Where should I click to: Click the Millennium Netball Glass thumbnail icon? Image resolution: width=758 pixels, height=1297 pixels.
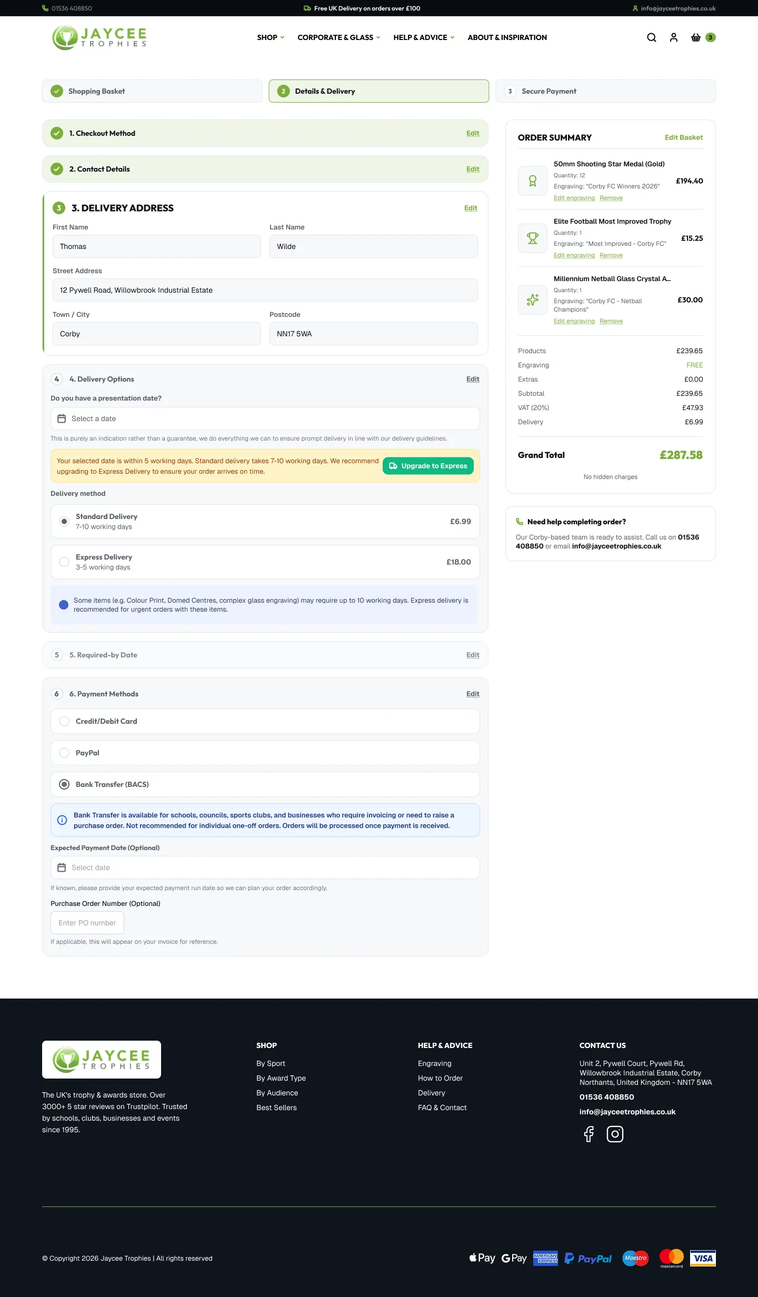pyautogui.click(x=533, y=300)
